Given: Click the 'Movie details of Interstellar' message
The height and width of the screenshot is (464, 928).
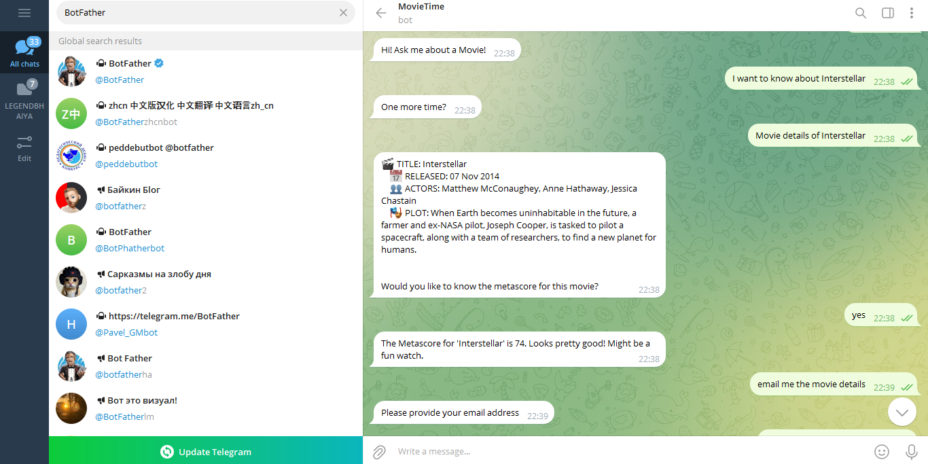Looking at the screenshot, I should click(833, 136).
